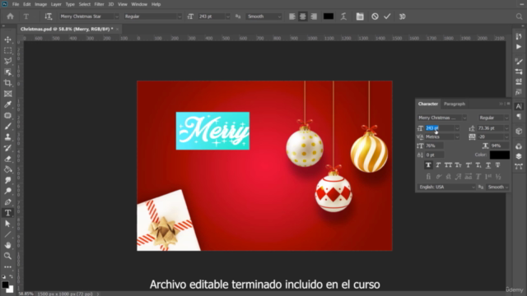Screen dimensions: 527x296
Task: Open the Image menu
Action: point(40,4)
